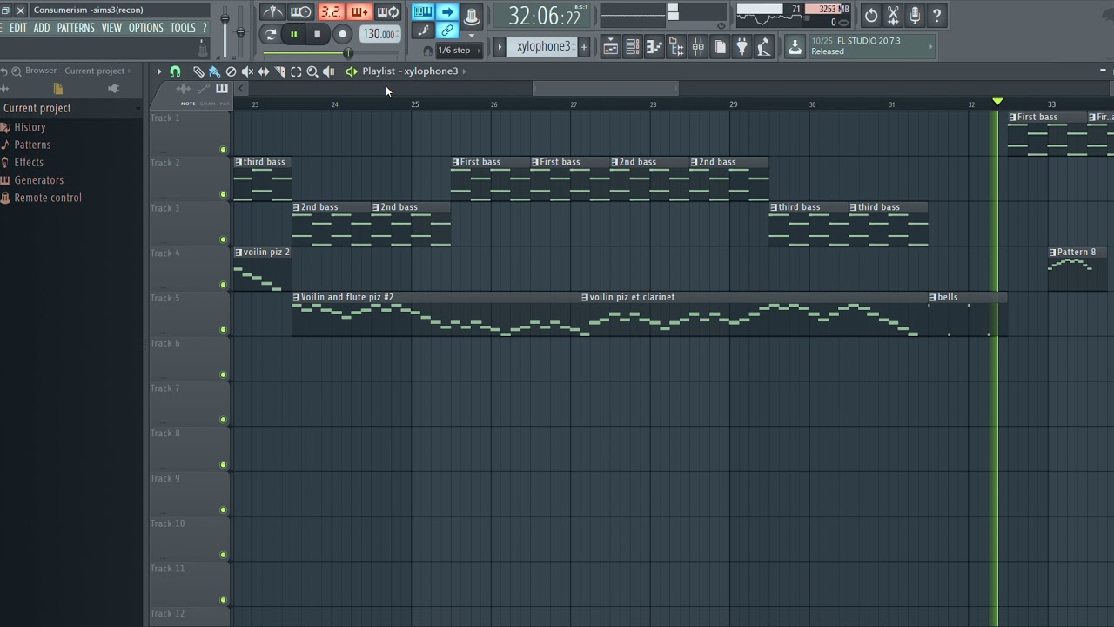Open the EDIT menu
This screenshot has width=1114, height=627.
tap(18, 28)
